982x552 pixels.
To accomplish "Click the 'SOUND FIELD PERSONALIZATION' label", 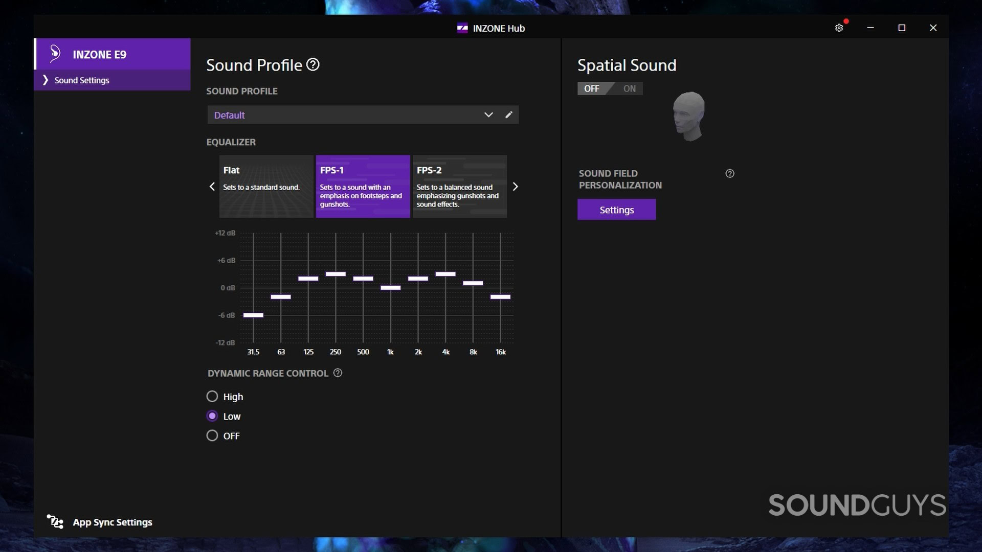I will [620, 179].
